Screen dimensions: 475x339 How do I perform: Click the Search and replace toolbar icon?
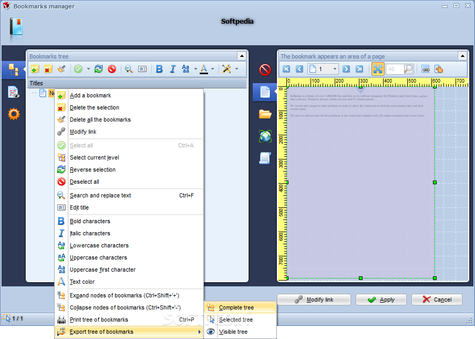(129, 69)
